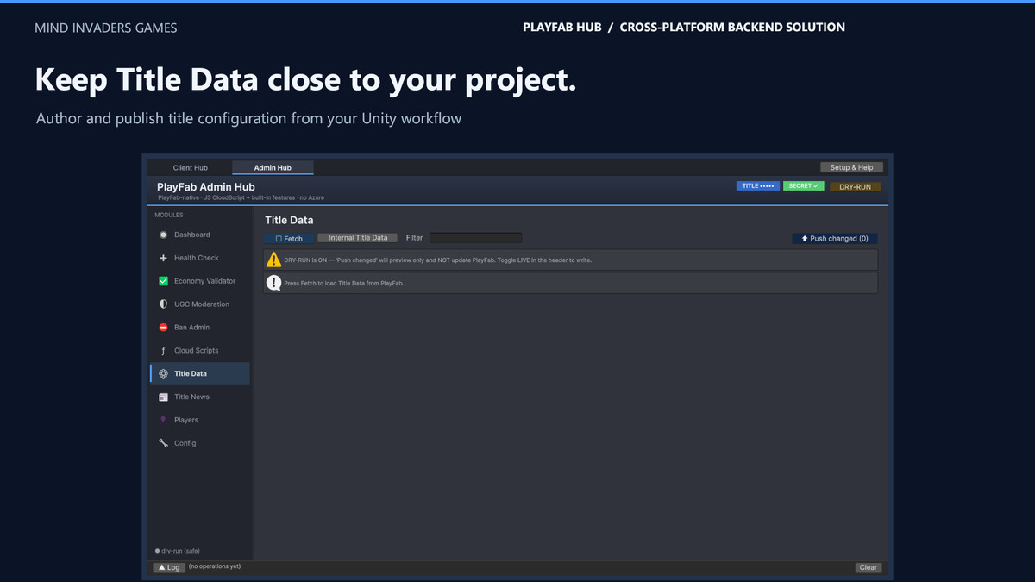Focus the Filter input field
This screenshot has height=582, width=1035.
click(x=476, y=238)
